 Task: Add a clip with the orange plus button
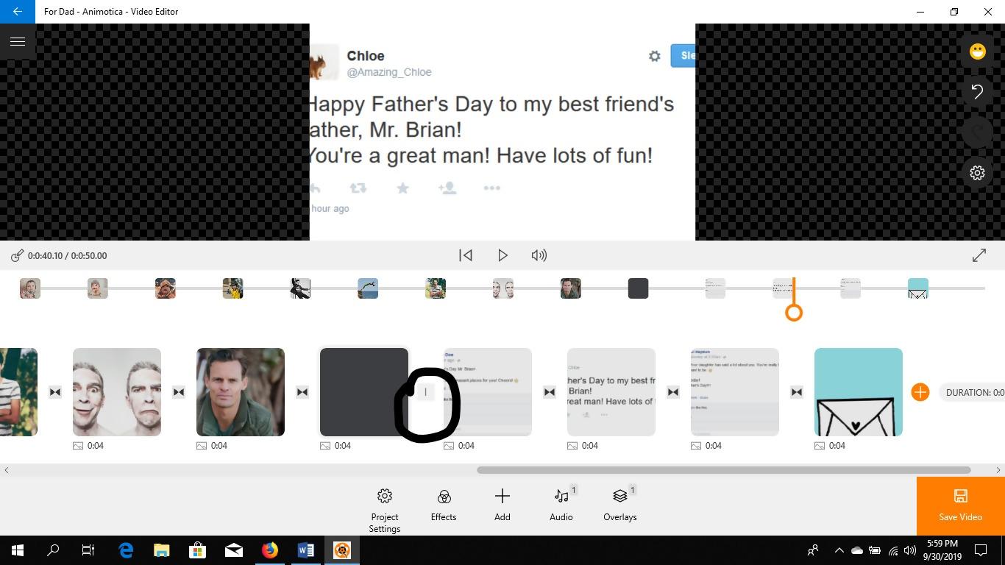click(x=920, y=392)
